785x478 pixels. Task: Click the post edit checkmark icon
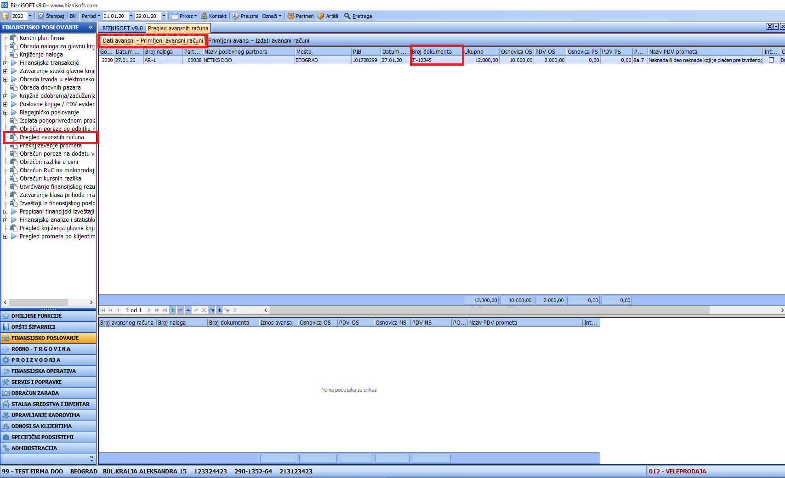(x=196, y=310)
